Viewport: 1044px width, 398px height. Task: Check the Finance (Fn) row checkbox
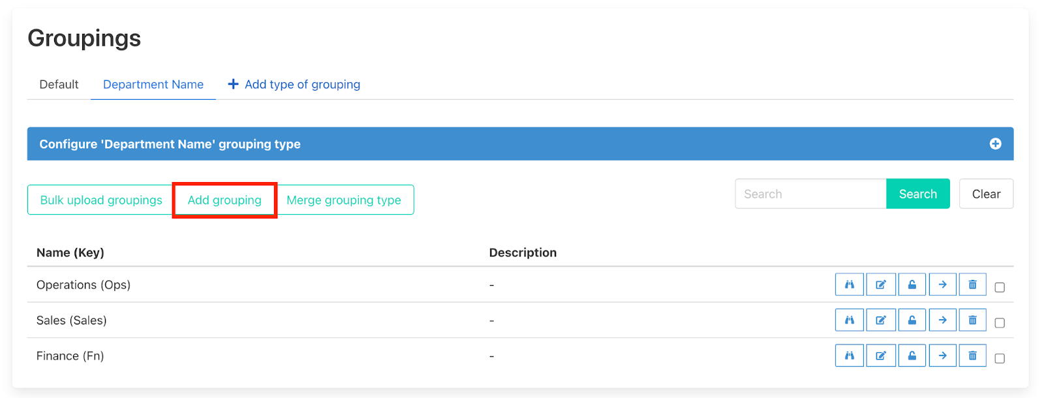click(x=999, y=358)
